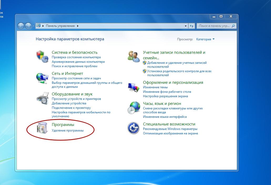
Task: Click Добавление и удаление учетных записей пользователей
Action: click(x=177, y=65)
